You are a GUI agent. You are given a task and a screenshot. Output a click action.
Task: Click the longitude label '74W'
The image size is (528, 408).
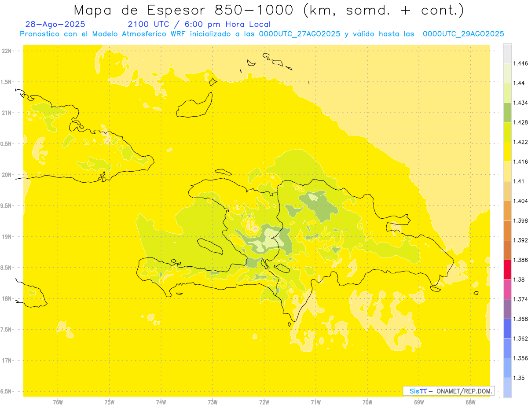coord(161,402)
